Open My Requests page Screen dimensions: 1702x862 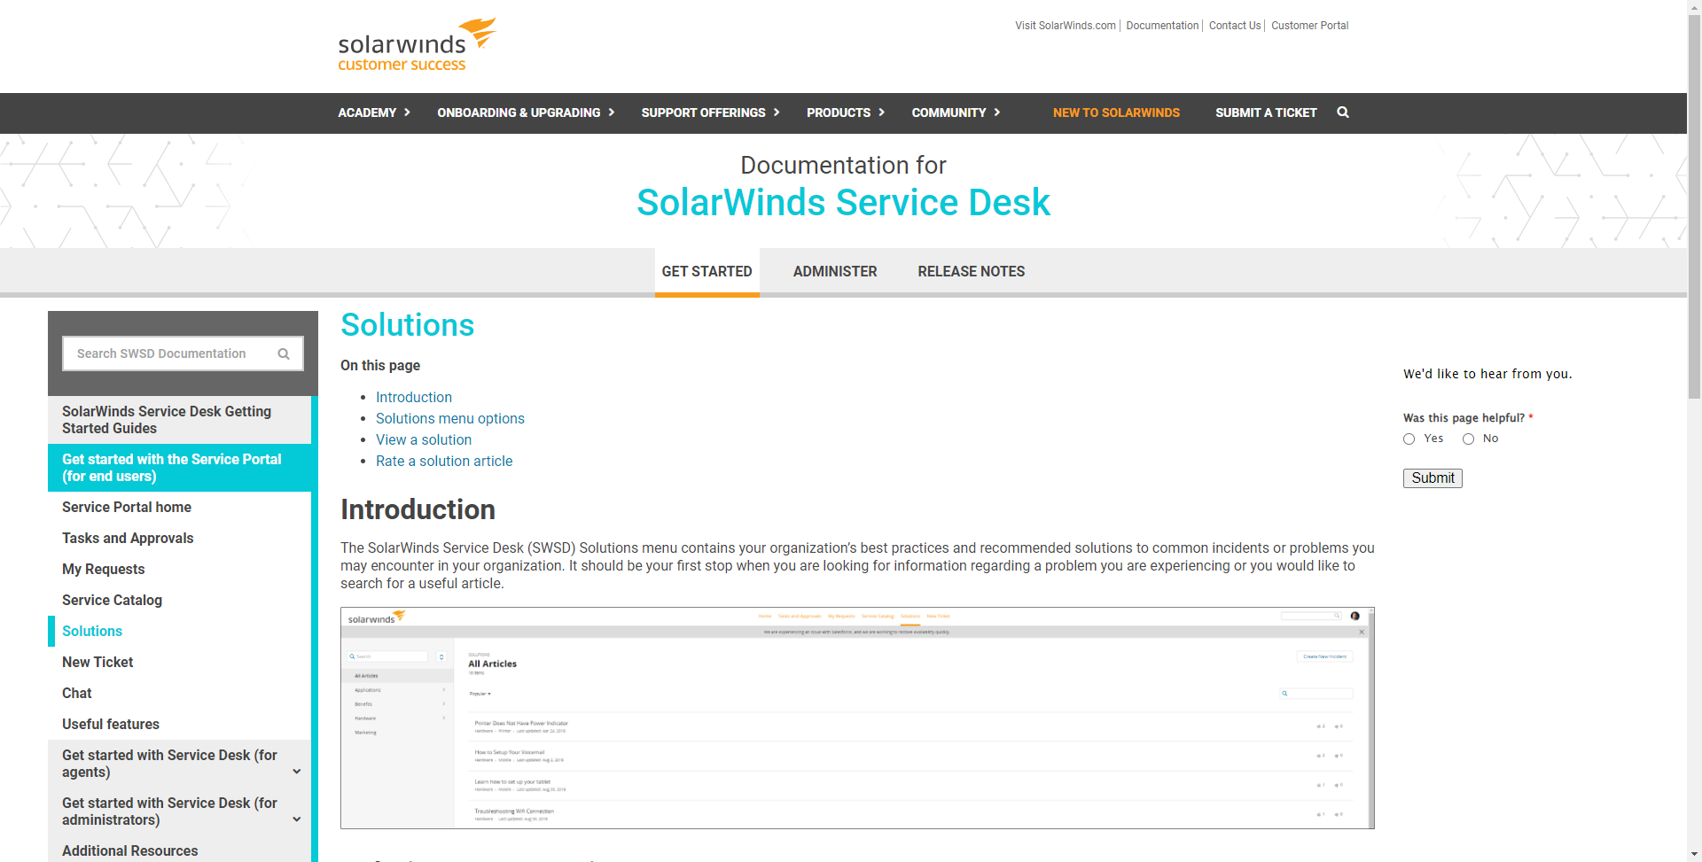click(x=103, y=570)
